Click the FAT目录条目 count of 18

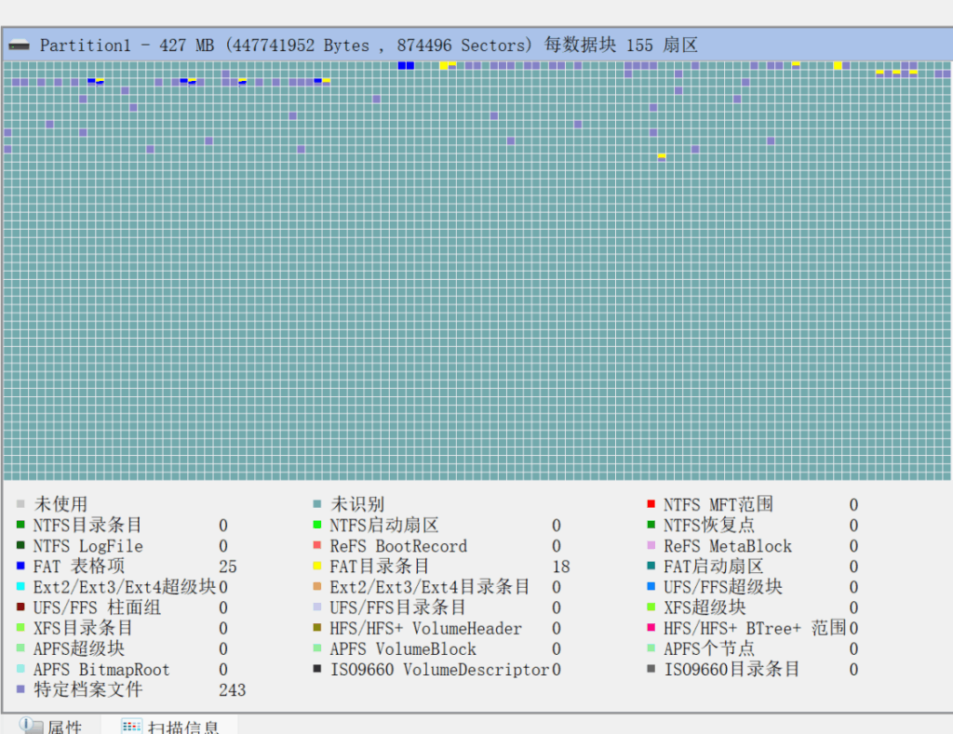click(x=560, y=567)
